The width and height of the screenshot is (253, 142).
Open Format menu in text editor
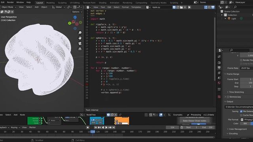(x=125, y=7)
